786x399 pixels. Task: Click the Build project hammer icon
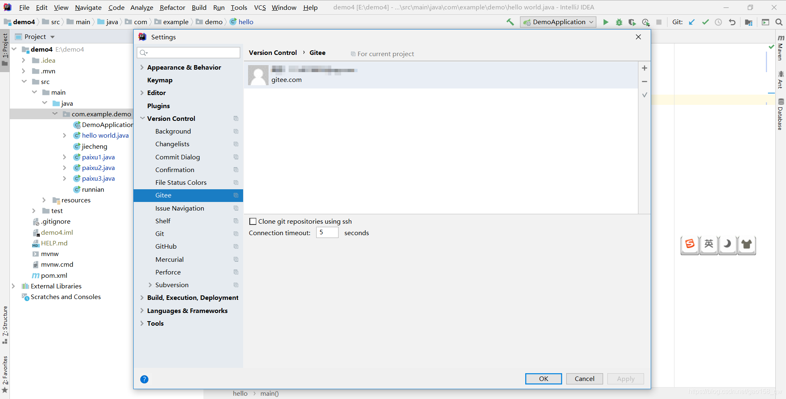click(x=510, y=22)
